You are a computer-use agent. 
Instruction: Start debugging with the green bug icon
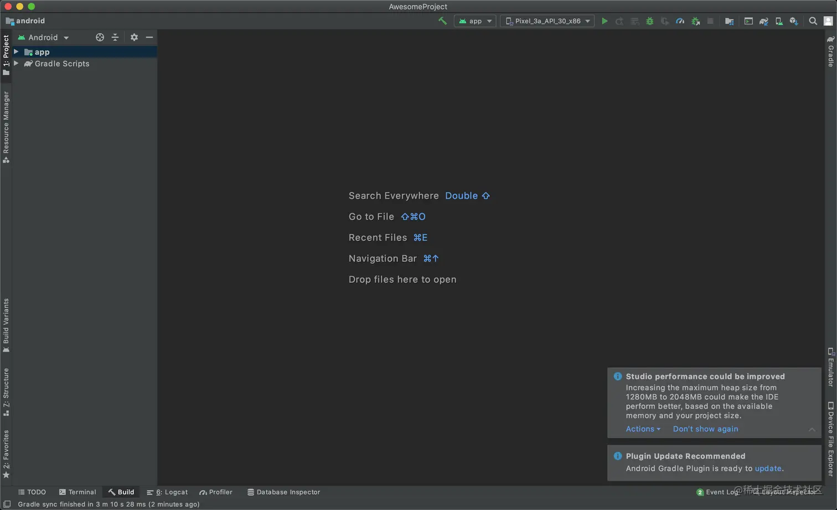[x=650, y=21]
